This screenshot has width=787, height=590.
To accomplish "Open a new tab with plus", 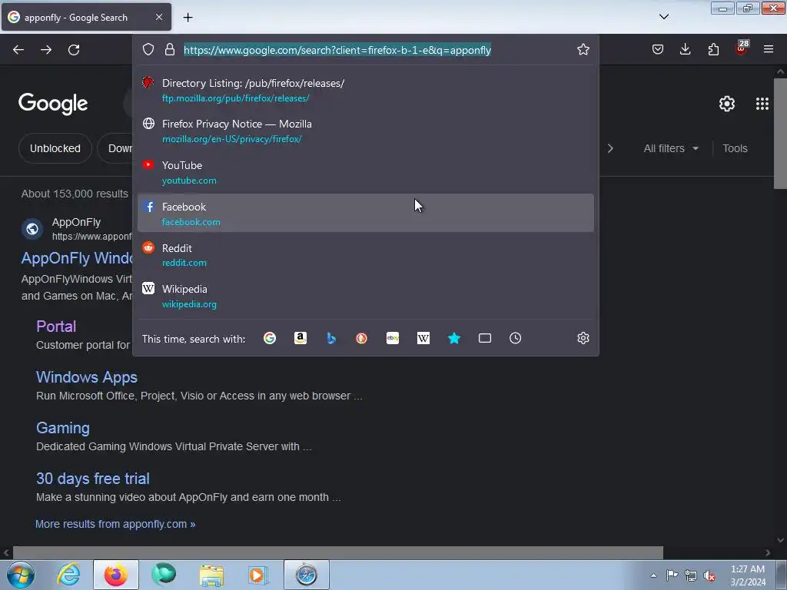I will (x=188, y=18).
